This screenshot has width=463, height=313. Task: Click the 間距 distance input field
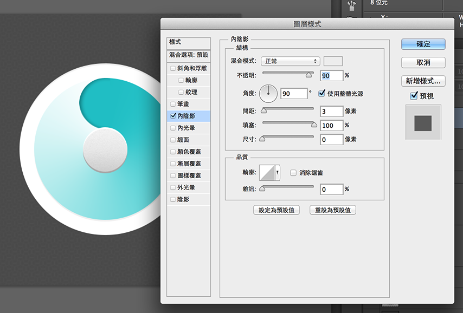(x=331, y=111)
